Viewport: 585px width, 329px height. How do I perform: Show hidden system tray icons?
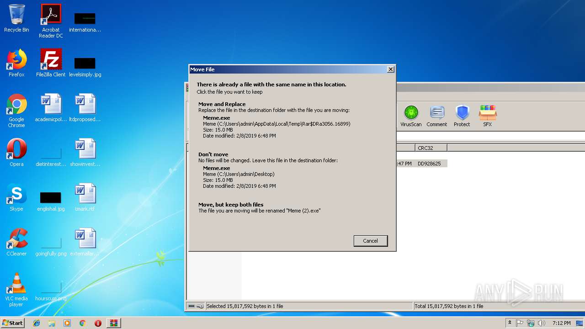[510, 323]
